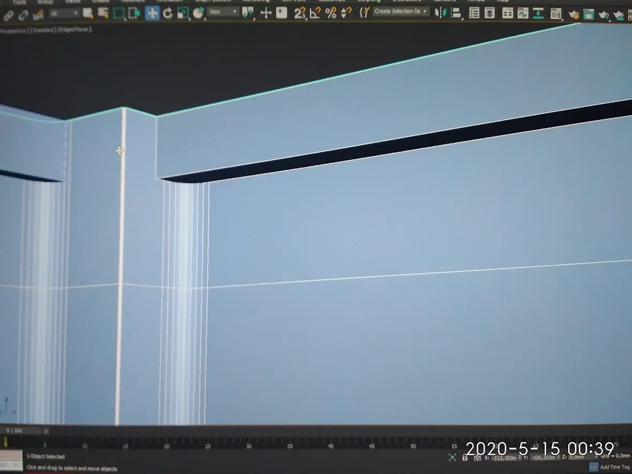This screenshot has width=632, height=474.
Task: Choose the Select and Place tool
Action: (198, 13)
